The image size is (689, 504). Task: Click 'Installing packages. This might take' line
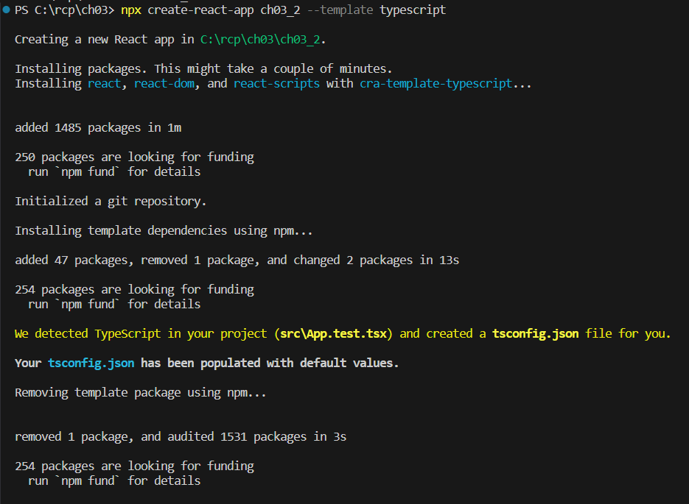click(x=203, y=69)
